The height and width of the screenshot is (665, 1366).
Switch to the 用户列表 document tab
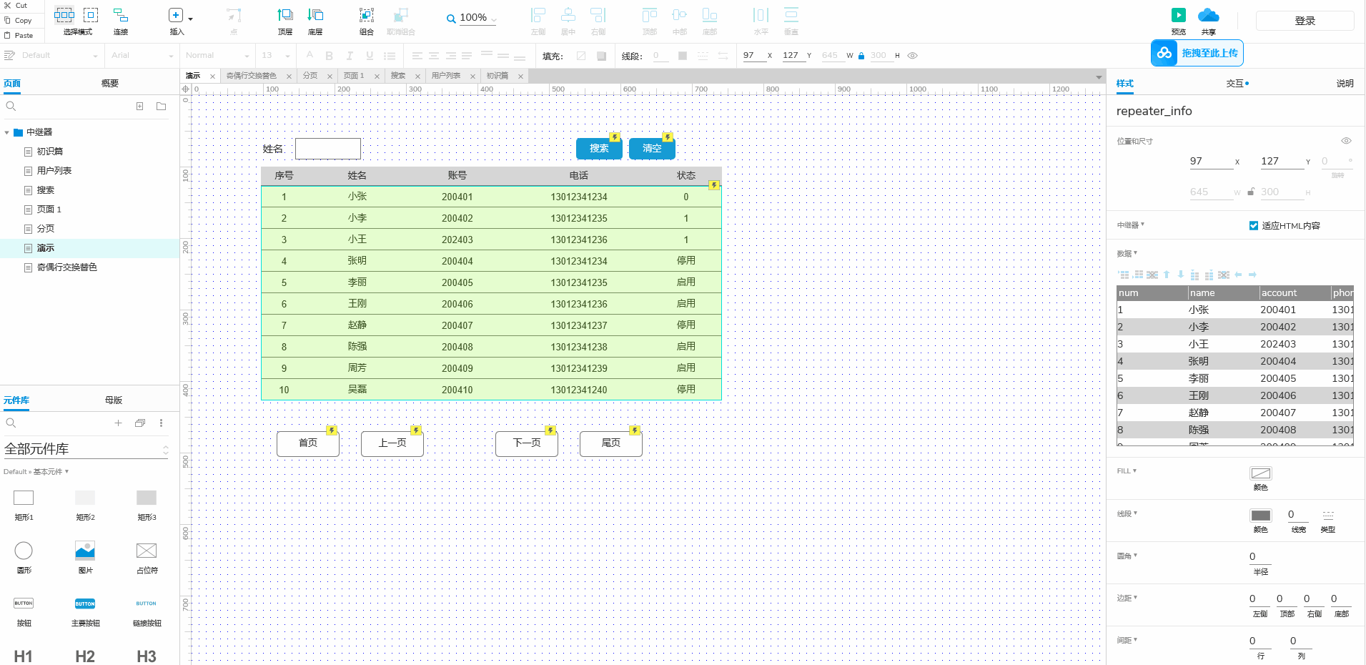coord(446,76)
